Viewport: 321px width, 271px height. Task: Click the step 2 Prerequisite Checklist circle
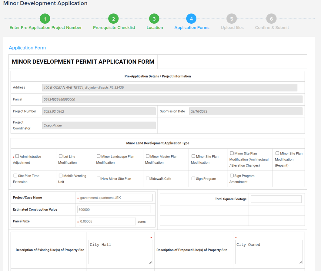click(x=113, y=19)
